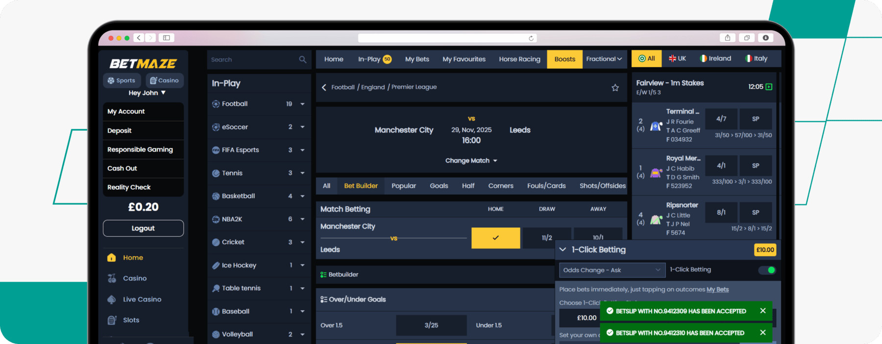882x344 pixels.
Task: Open My Bets in top navigation
Action: [417, 59]
